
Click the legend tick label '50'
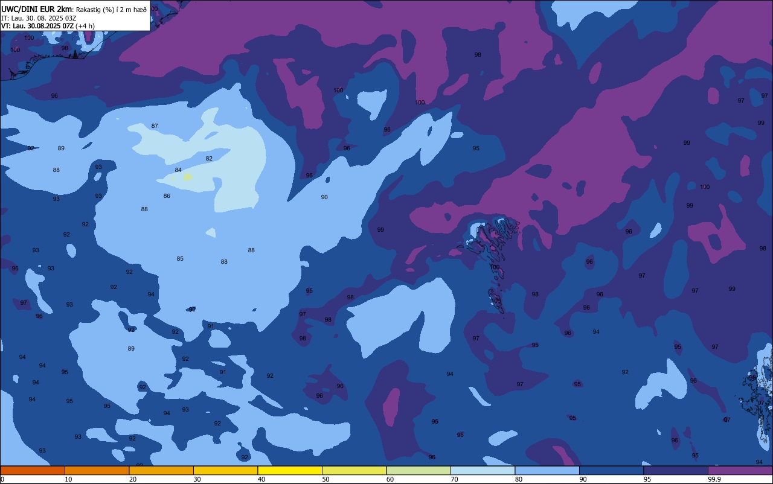pyautogui.click(x=326, y=479)
